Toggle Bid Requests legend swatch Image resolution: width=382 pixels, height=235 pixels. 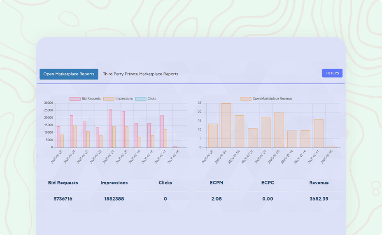[x=75, y=99]
